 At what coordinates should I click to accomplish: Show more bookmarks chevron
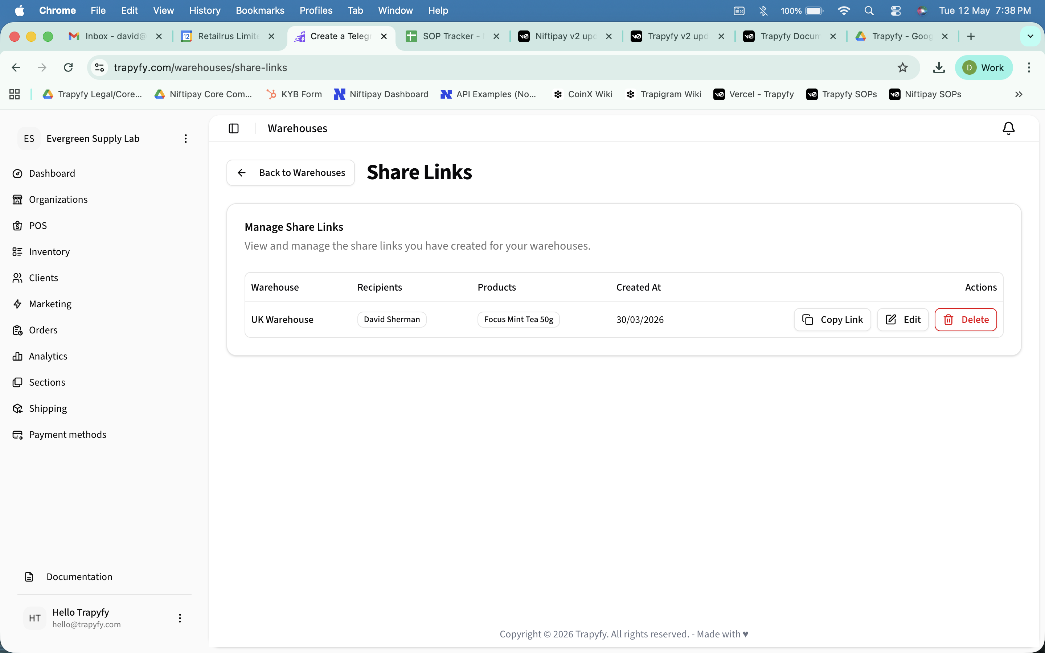point(1019,94)
